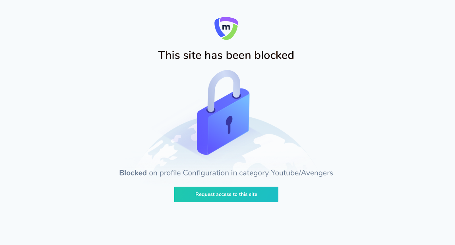Click the 'Youtube/Avengers' category text

pyautogui.click(x=302, y=173)
